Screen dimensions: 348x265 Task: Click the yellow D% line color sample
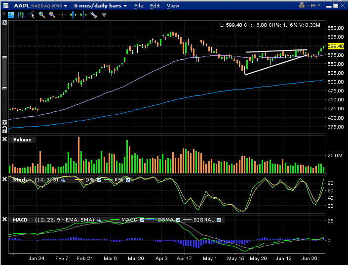[x=79, y=179]
